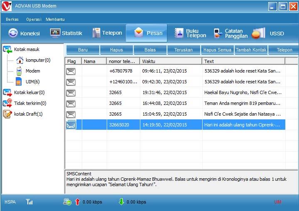Sort by nomor telepon column header

pyautogui.click(x=123, y=61)
